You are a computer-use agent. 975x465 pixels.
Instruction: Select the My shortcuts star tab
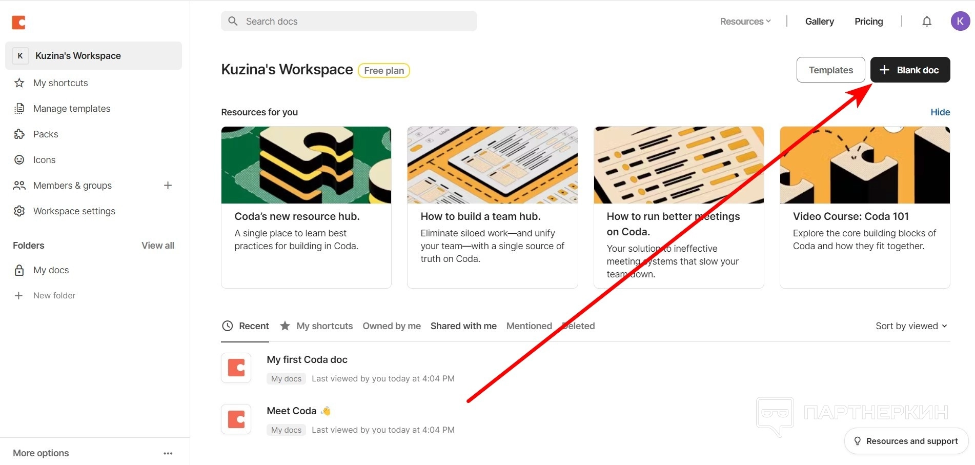click(x=317, y=326)
